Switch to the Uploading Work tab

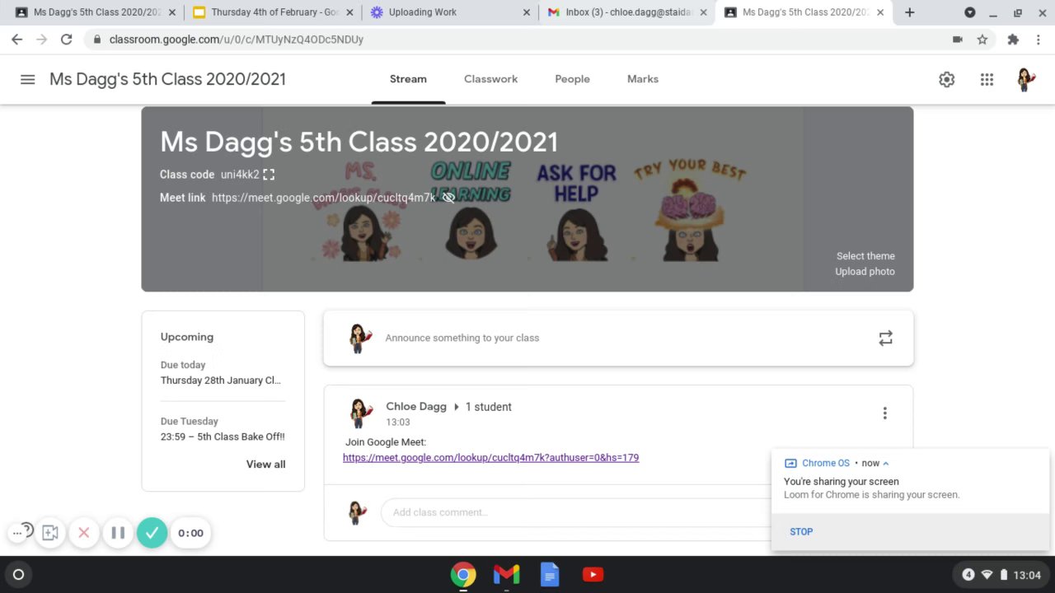[451, 12]
